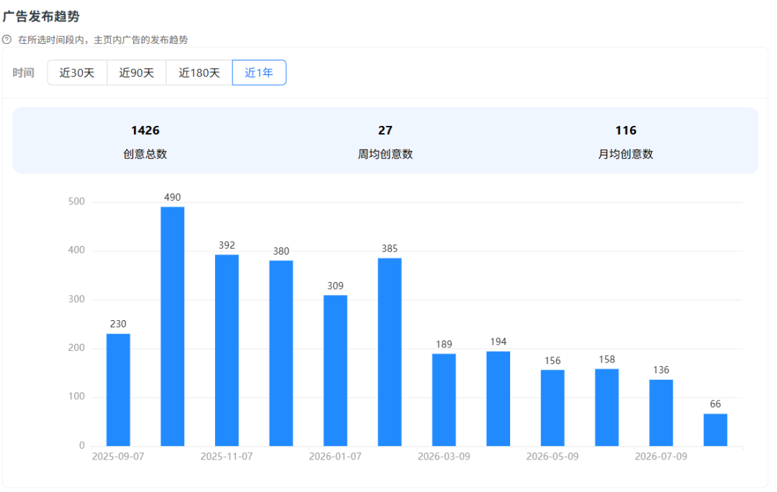The width and height of the screenshot is (777, 492).
Task: Click the shortest bar labeled 66
Action: click(x=716, y=430)
